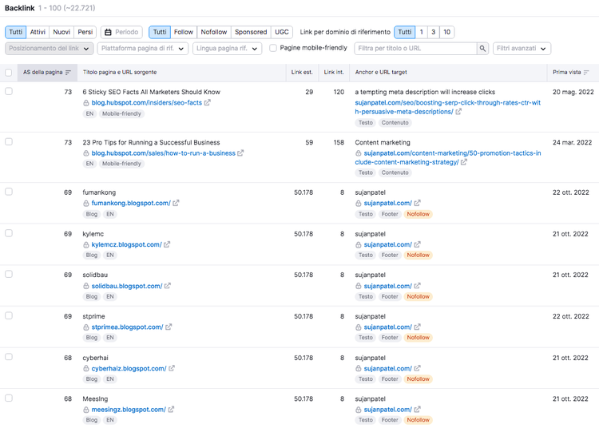Open blog.hubspot.com/insiders/seo-facts link
The width and height of the screenshot is (599, 428).
tap(146, 103)
